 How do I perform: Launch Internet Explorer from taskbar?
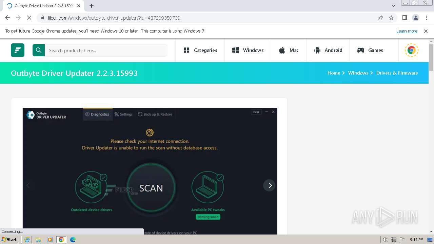(x=27, y=240)
